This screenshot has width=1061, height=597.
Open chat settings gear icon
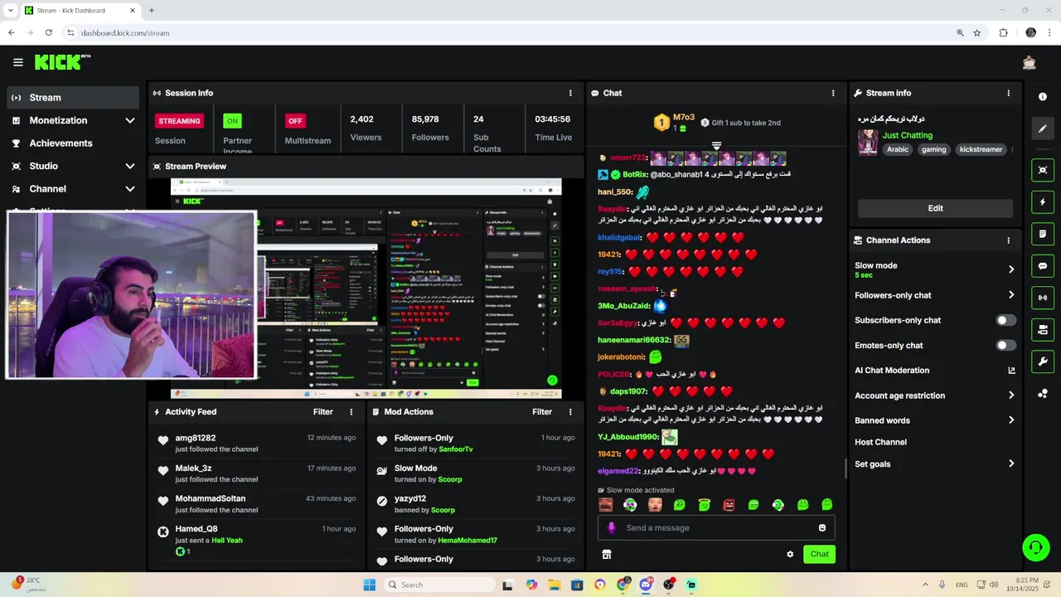(790, 554)
